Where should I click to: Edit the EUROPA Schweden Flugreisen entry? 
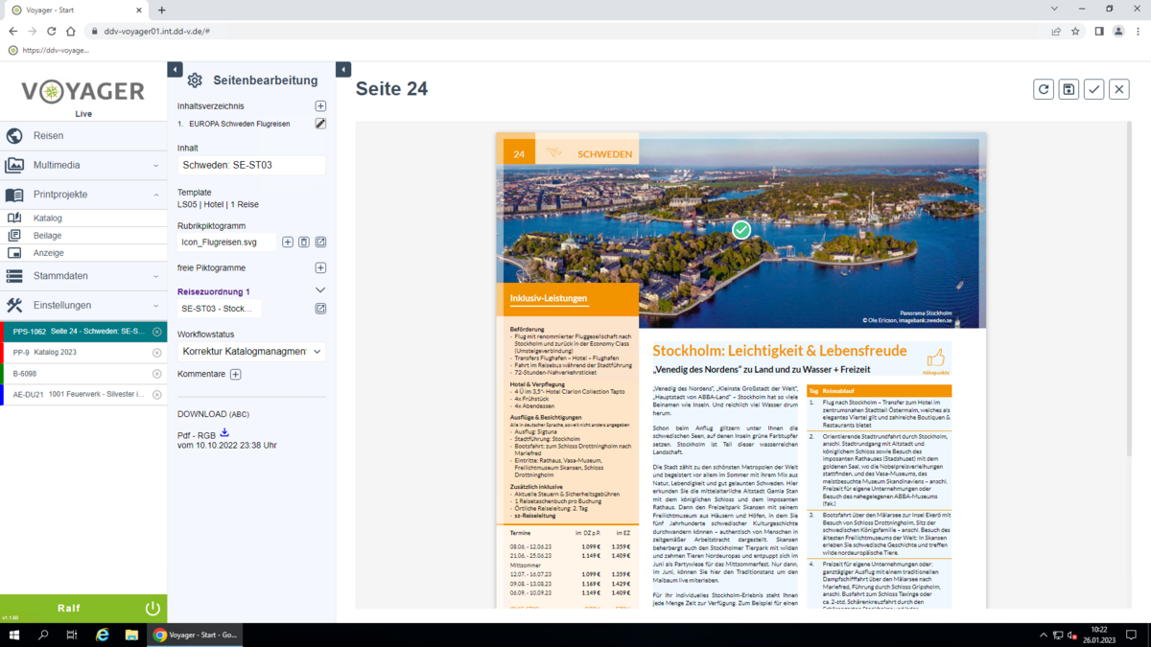coord(320,124)
